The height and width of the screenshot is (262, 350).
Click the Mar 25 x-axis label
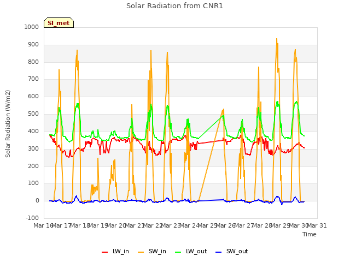point(207,225)
